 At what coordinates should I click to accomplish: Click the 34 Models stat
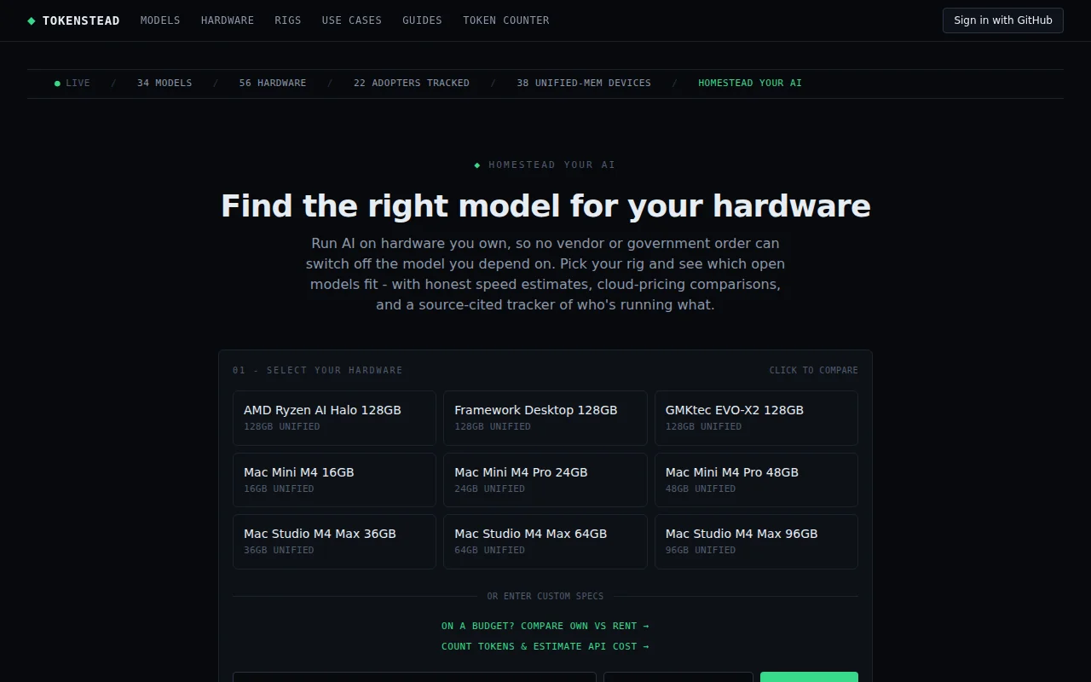pyautogui.click(x=165, y=84)
